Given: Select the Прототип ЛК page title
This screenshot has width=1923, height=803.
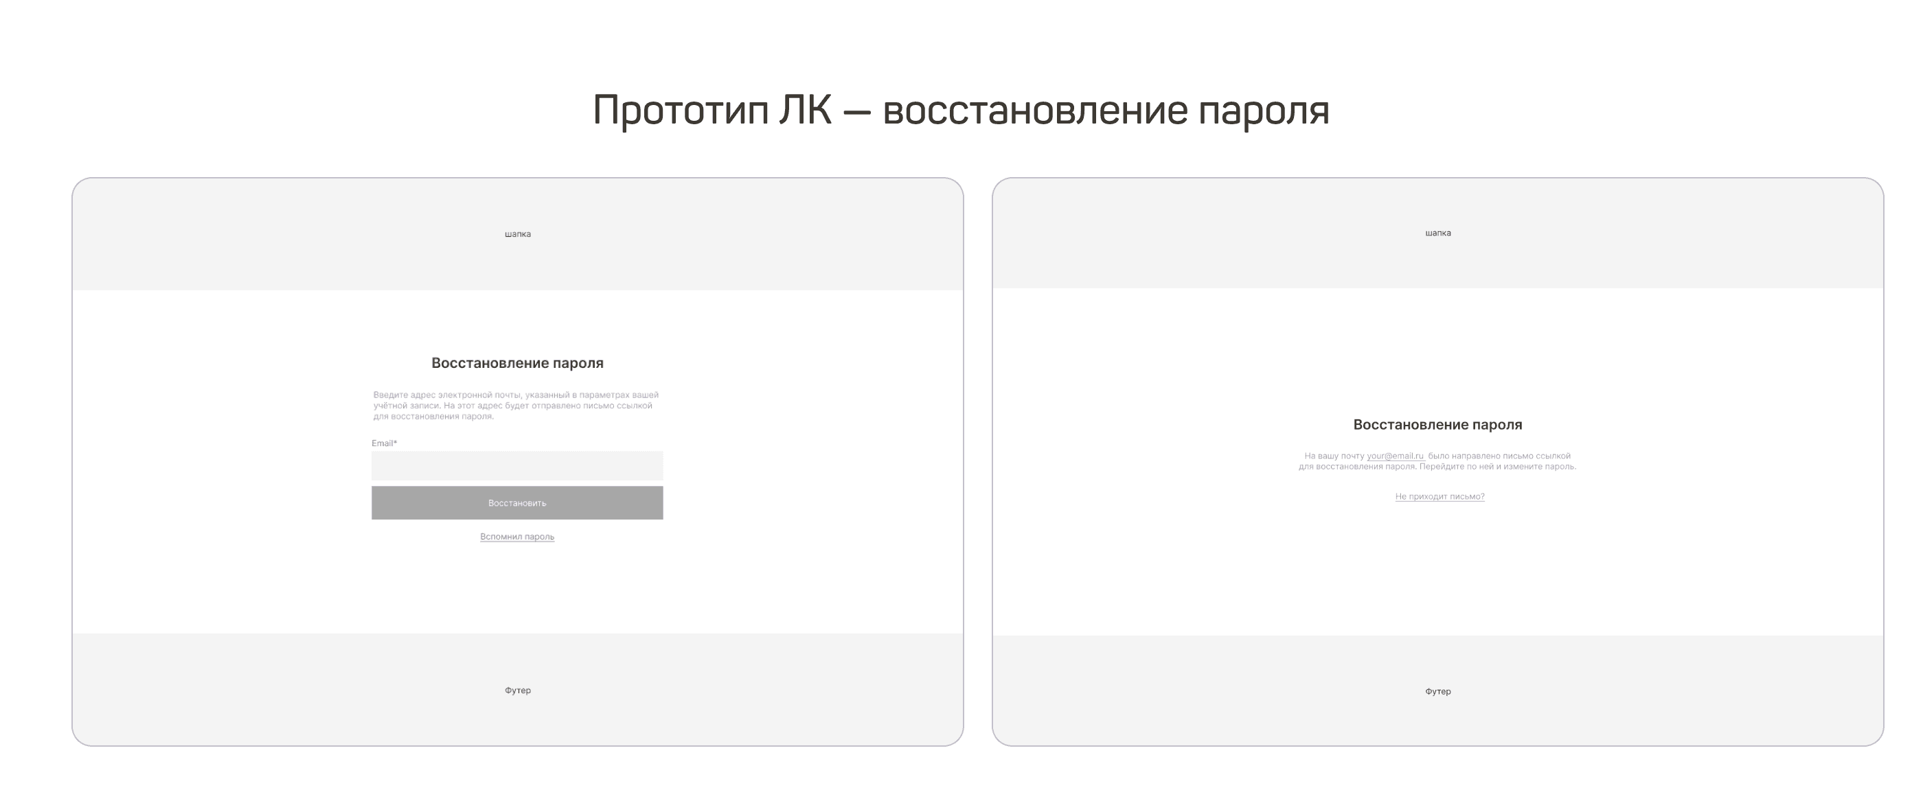Looking at the screenshot, I should (961, 110).
